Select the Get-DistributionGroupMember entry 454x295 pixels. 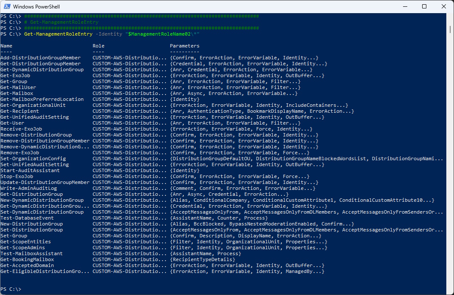[40, 64]
